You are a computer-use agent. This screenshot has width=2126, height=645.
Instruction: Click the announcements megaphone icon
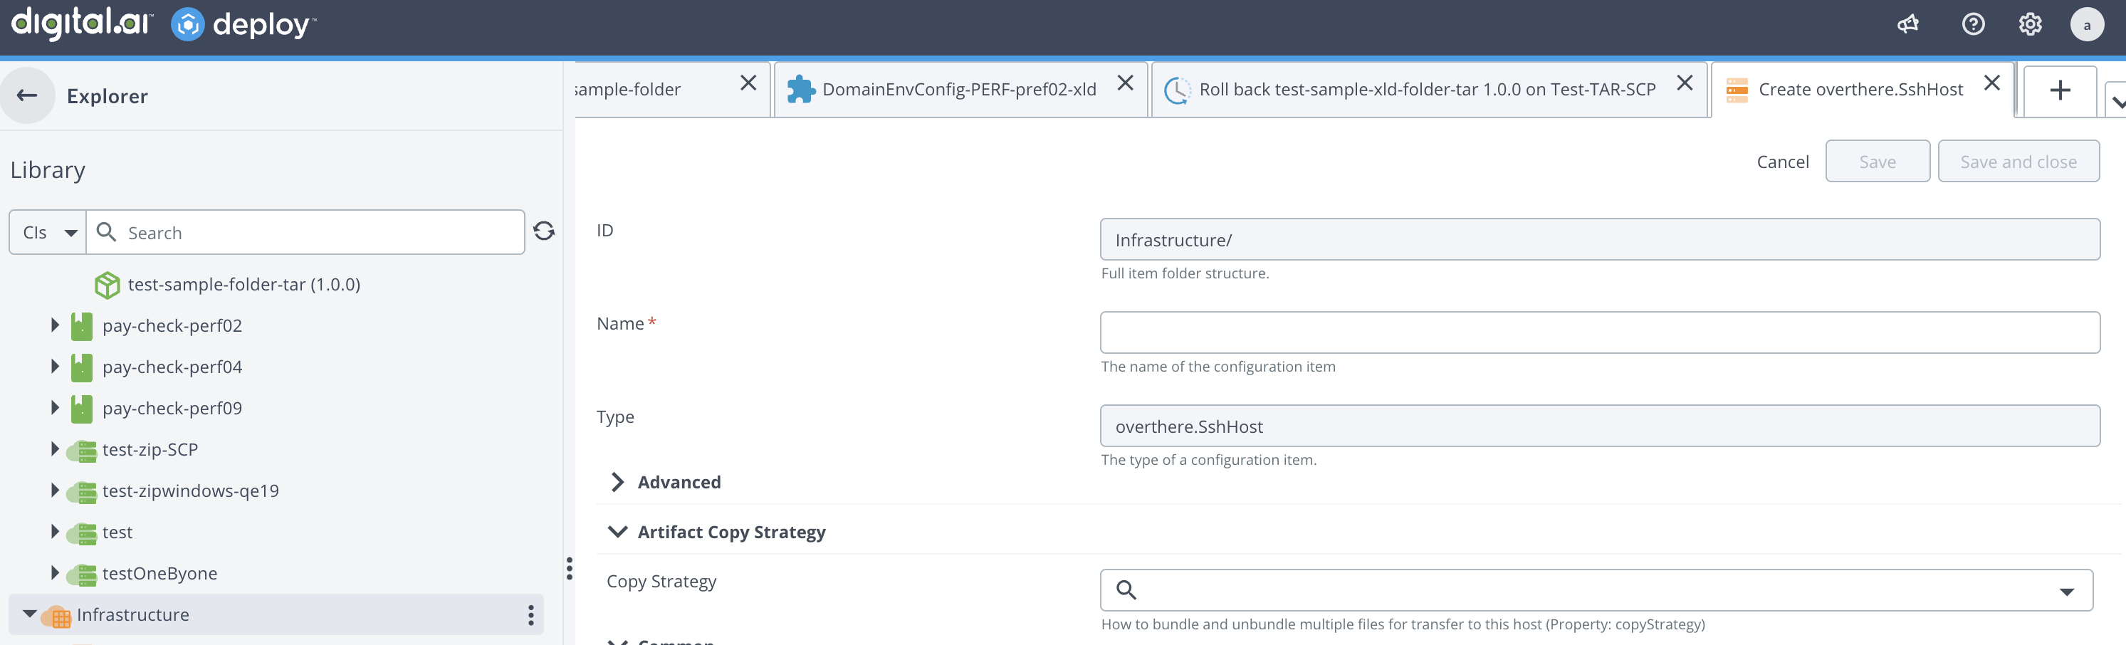pos(1907,25)
